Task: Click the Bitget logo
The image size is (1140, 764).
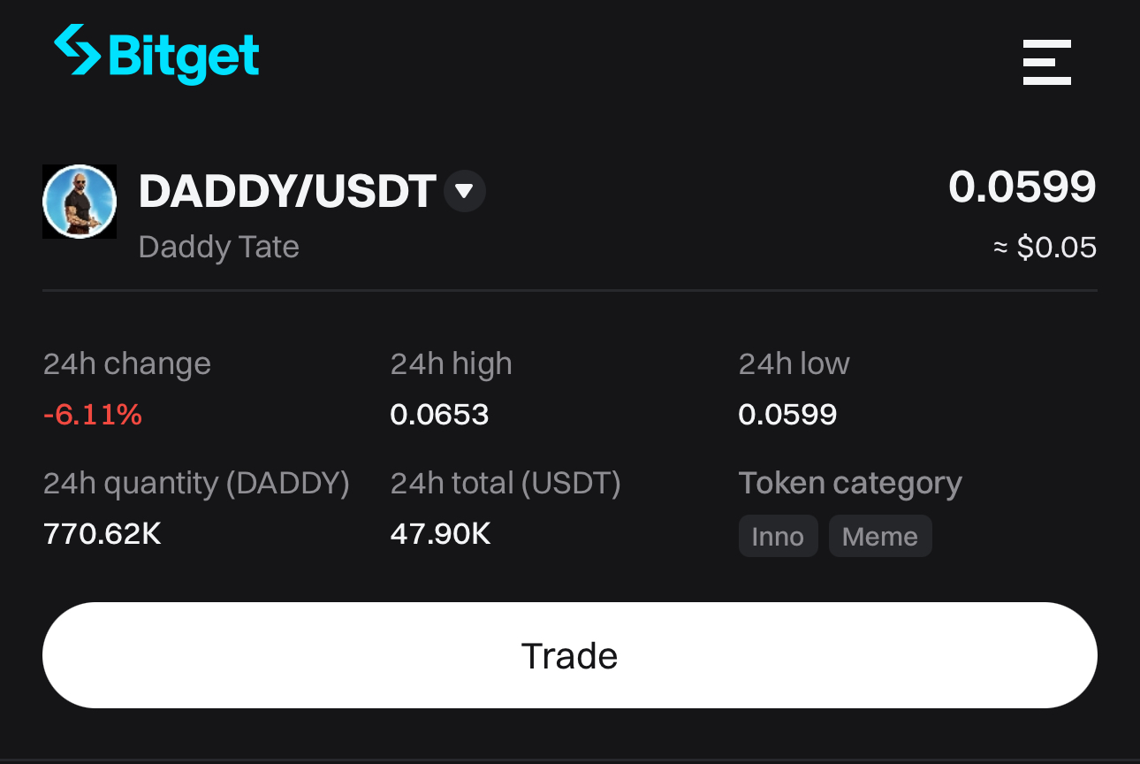Action: click(156, 55)
